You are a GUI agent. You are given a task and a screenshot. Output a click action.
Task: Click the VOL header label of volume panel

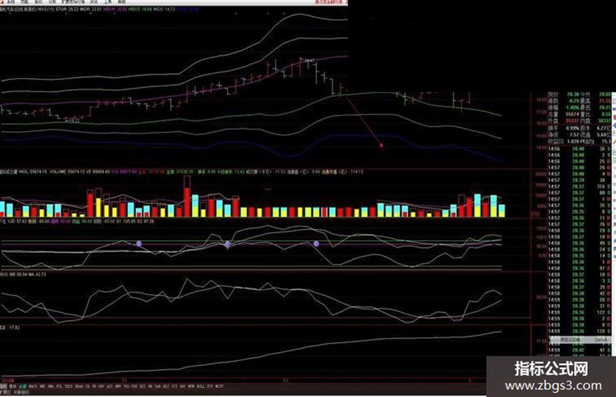coord(23,171)
